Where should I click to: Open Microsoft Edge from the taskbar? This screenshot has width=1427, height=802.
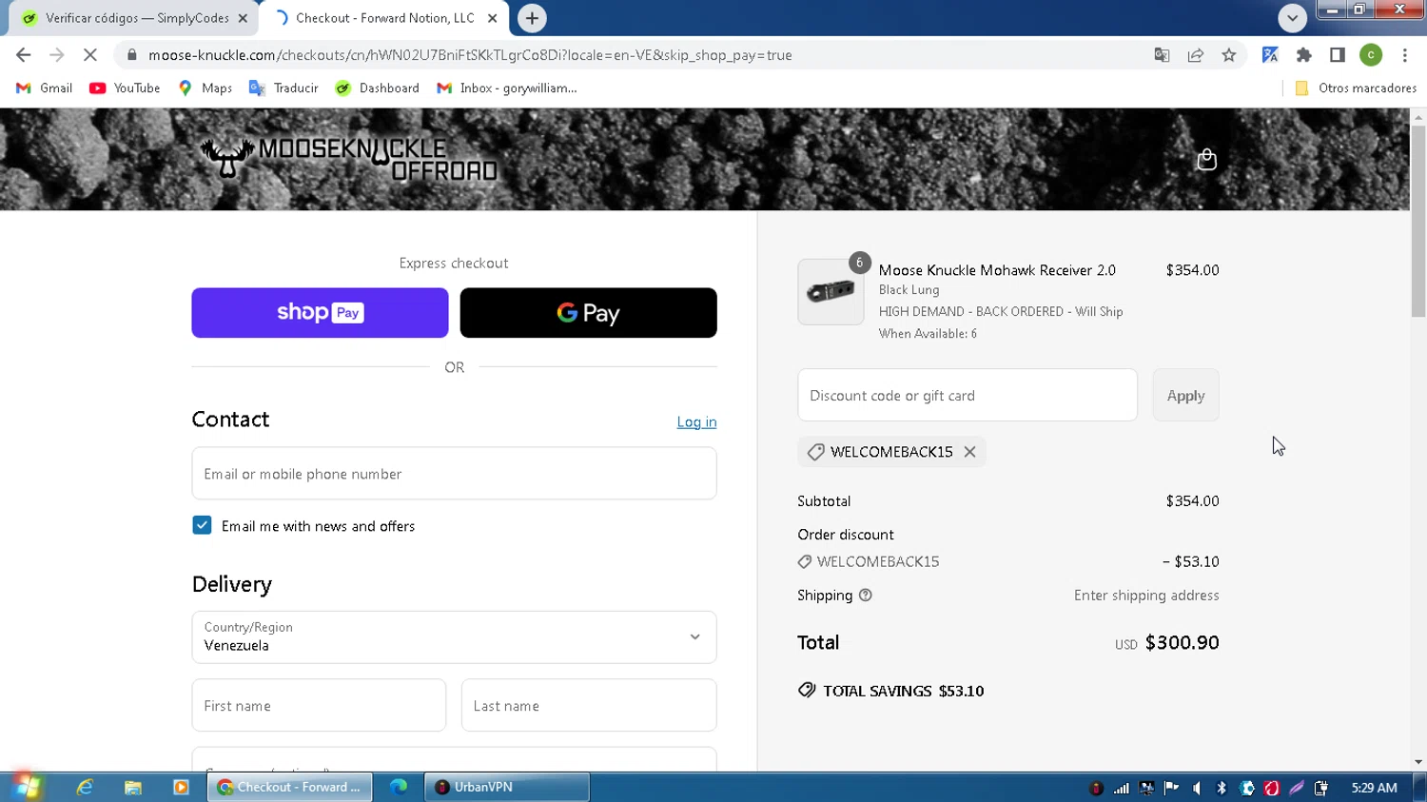[x=399, y=787]
